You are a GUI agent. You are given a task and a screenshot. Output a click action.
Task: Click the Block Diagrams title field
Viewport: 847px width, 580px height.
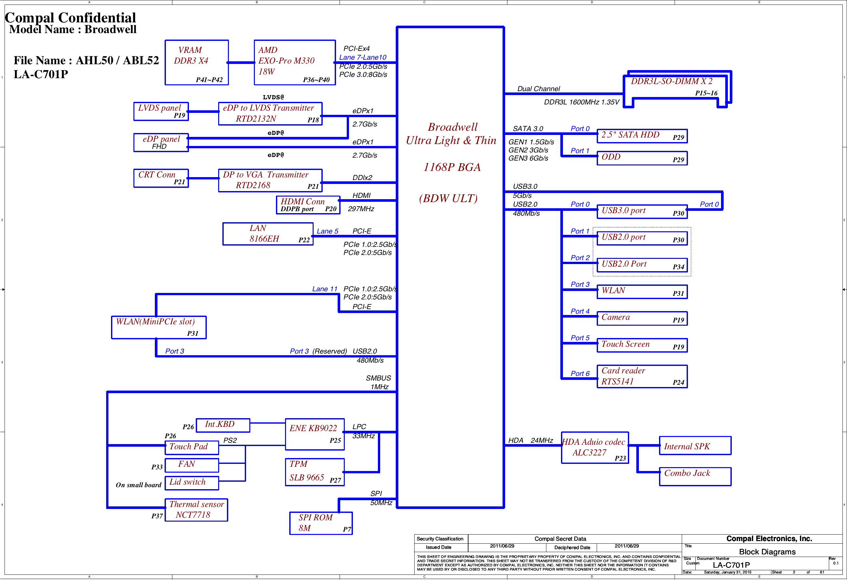(x=767, y=551)
